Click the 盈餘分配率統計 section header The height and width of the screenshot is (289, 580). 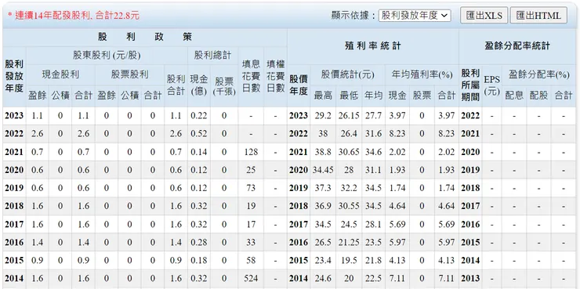[x=517, y=46]
